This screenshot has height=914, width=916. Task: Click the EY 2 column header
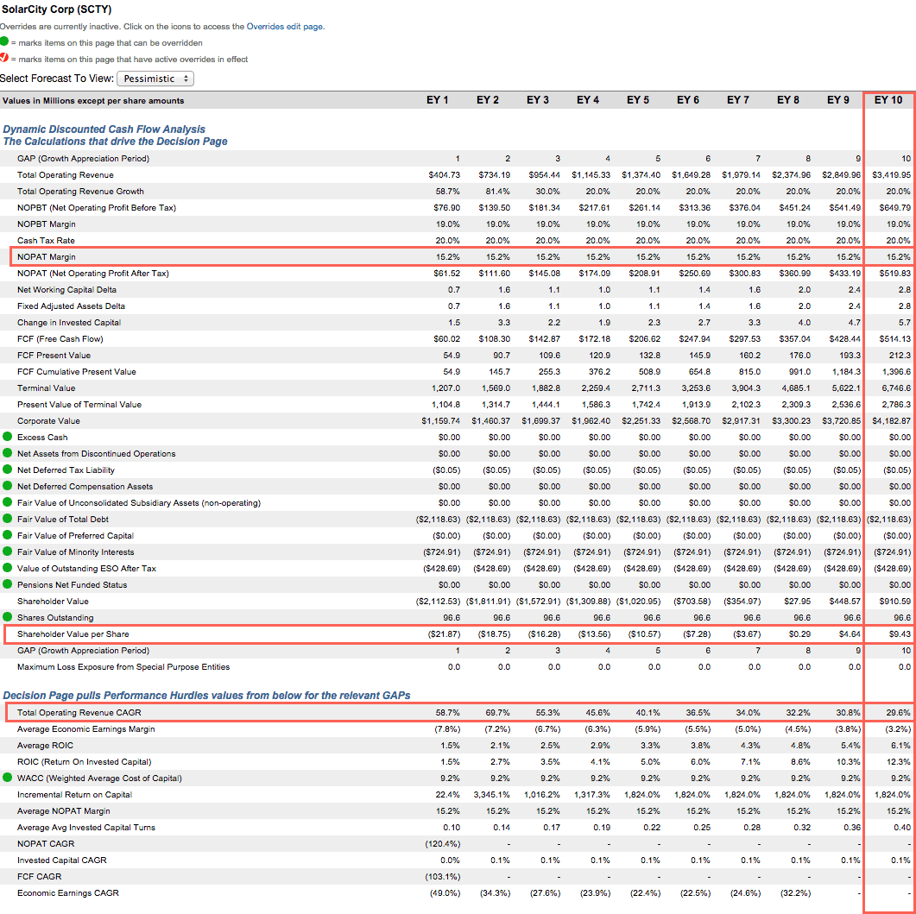(487, 100)
